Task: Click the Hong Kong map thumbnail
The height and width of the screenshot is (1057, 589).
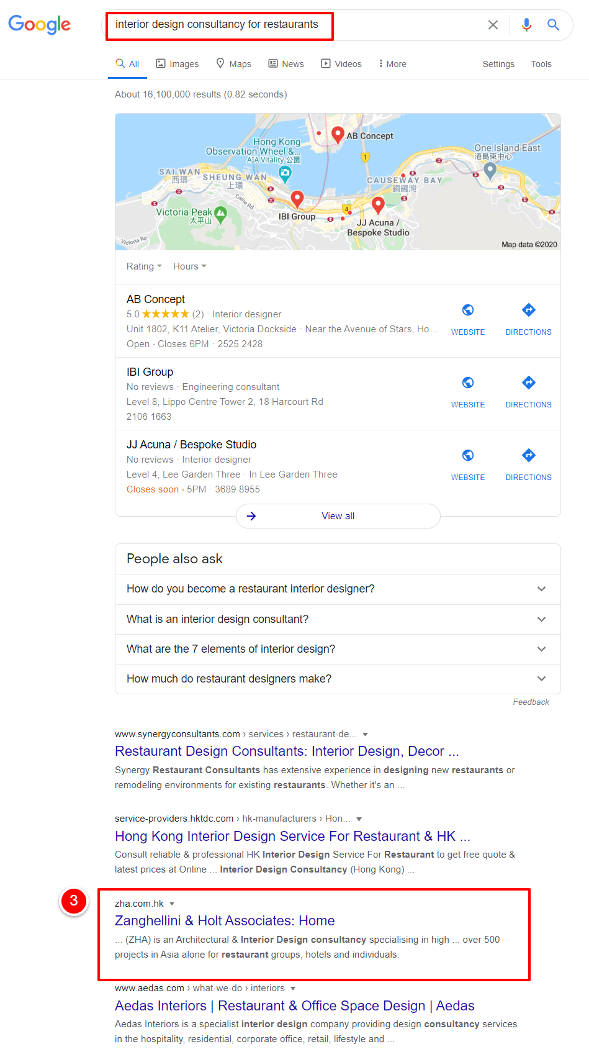Action: coord(338,182)
